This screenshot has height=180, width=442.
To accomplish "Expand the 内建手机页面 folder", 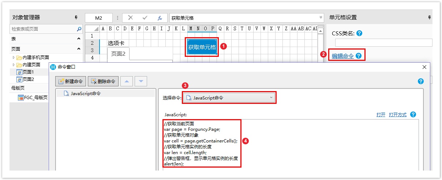I will (x=14, y=58).
